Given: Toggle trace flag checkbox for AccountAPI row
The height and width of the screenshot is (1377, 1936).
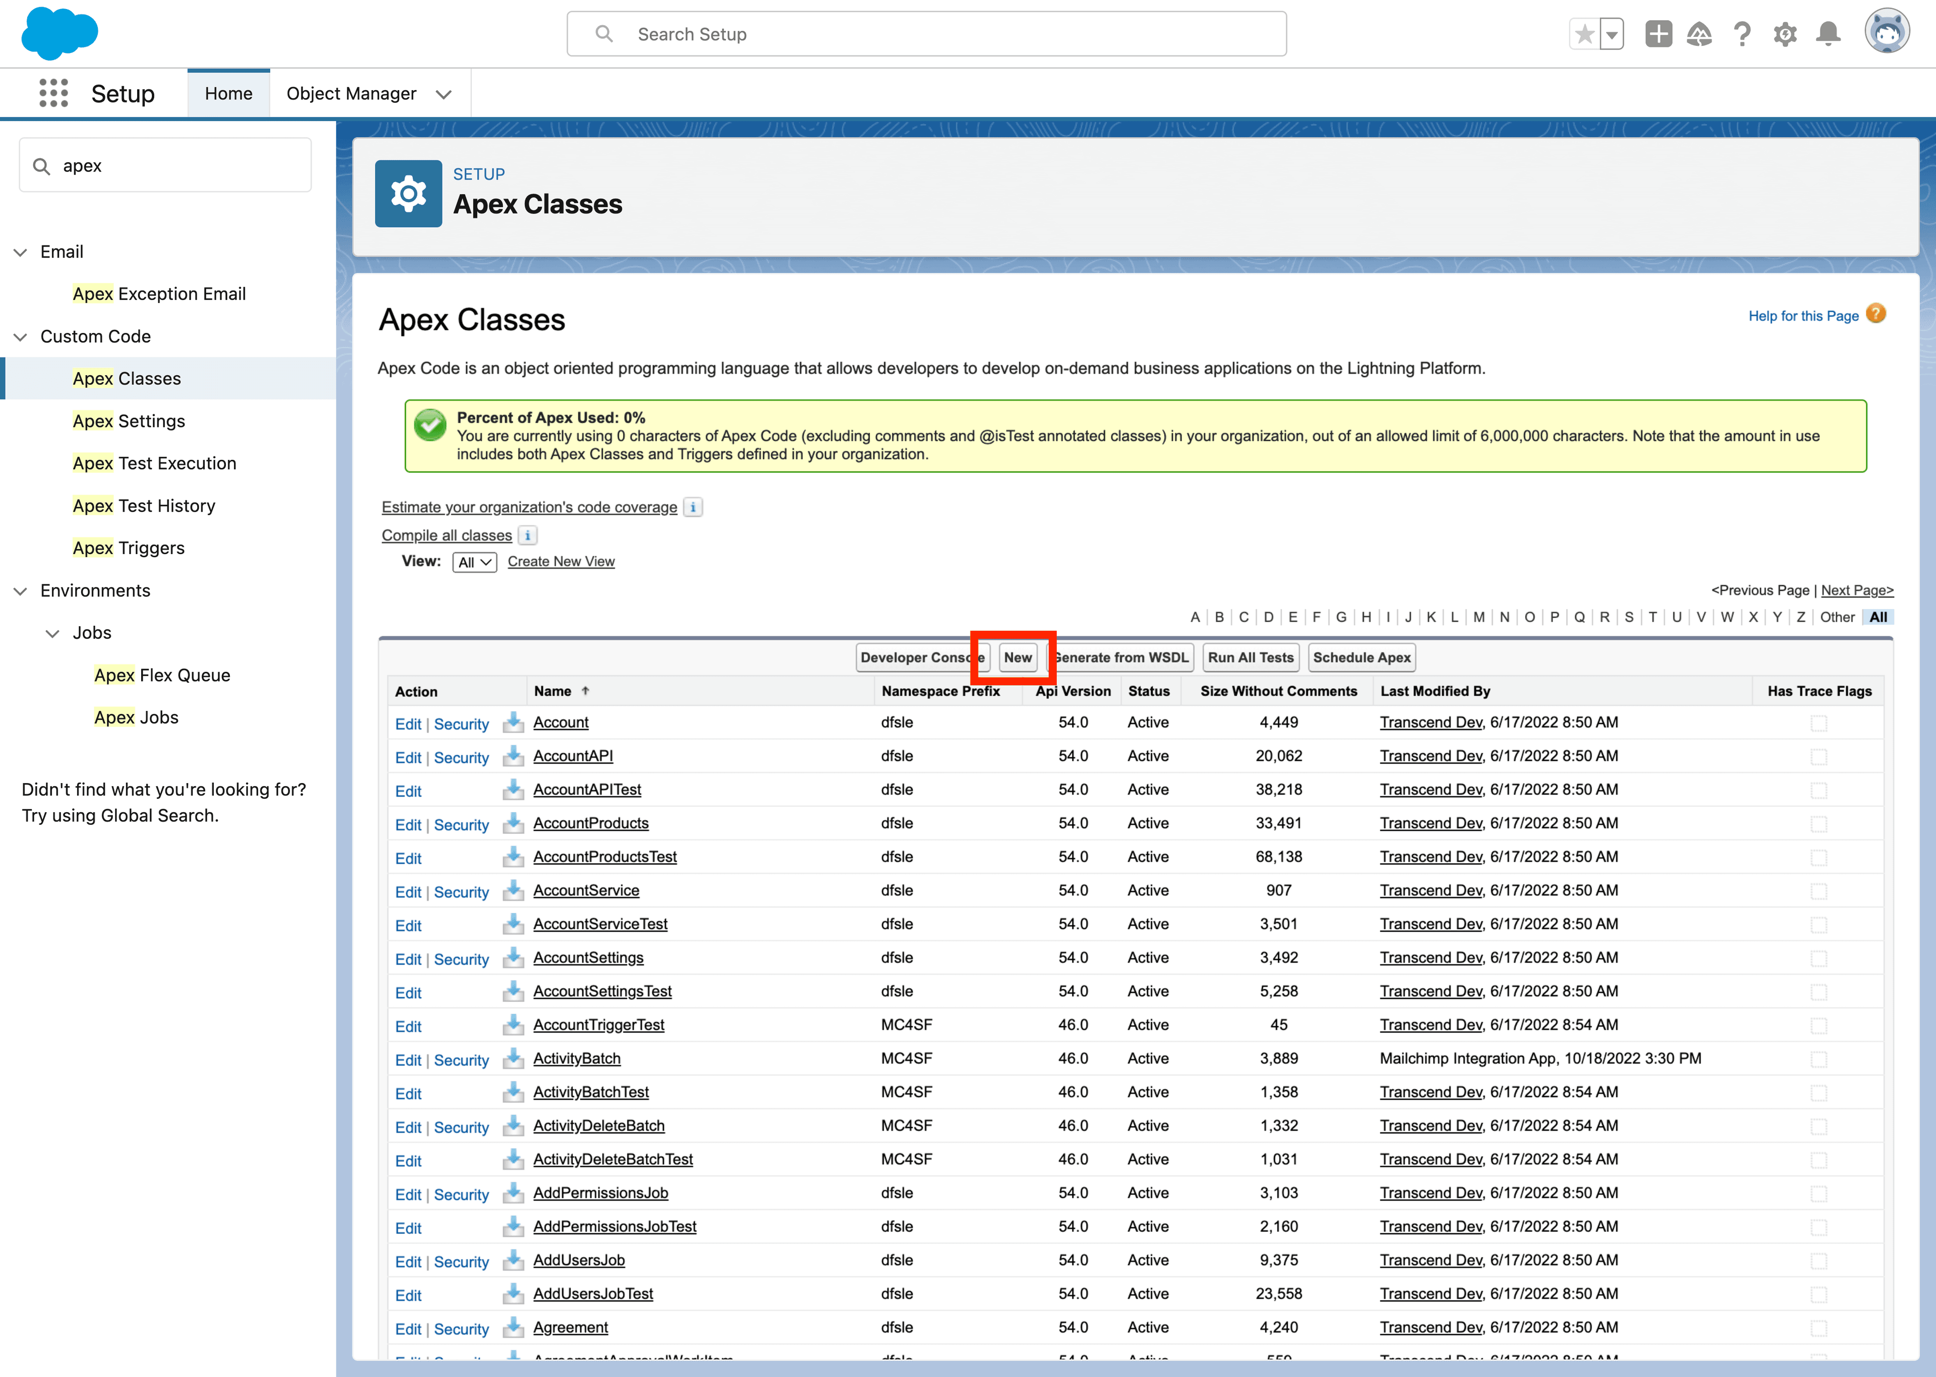Looking at the screenshot, I should tap(1819, 757).
